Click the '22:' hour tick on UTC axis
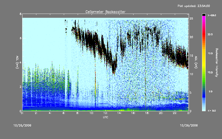222x139 pixels. click(x=175, y=113)
